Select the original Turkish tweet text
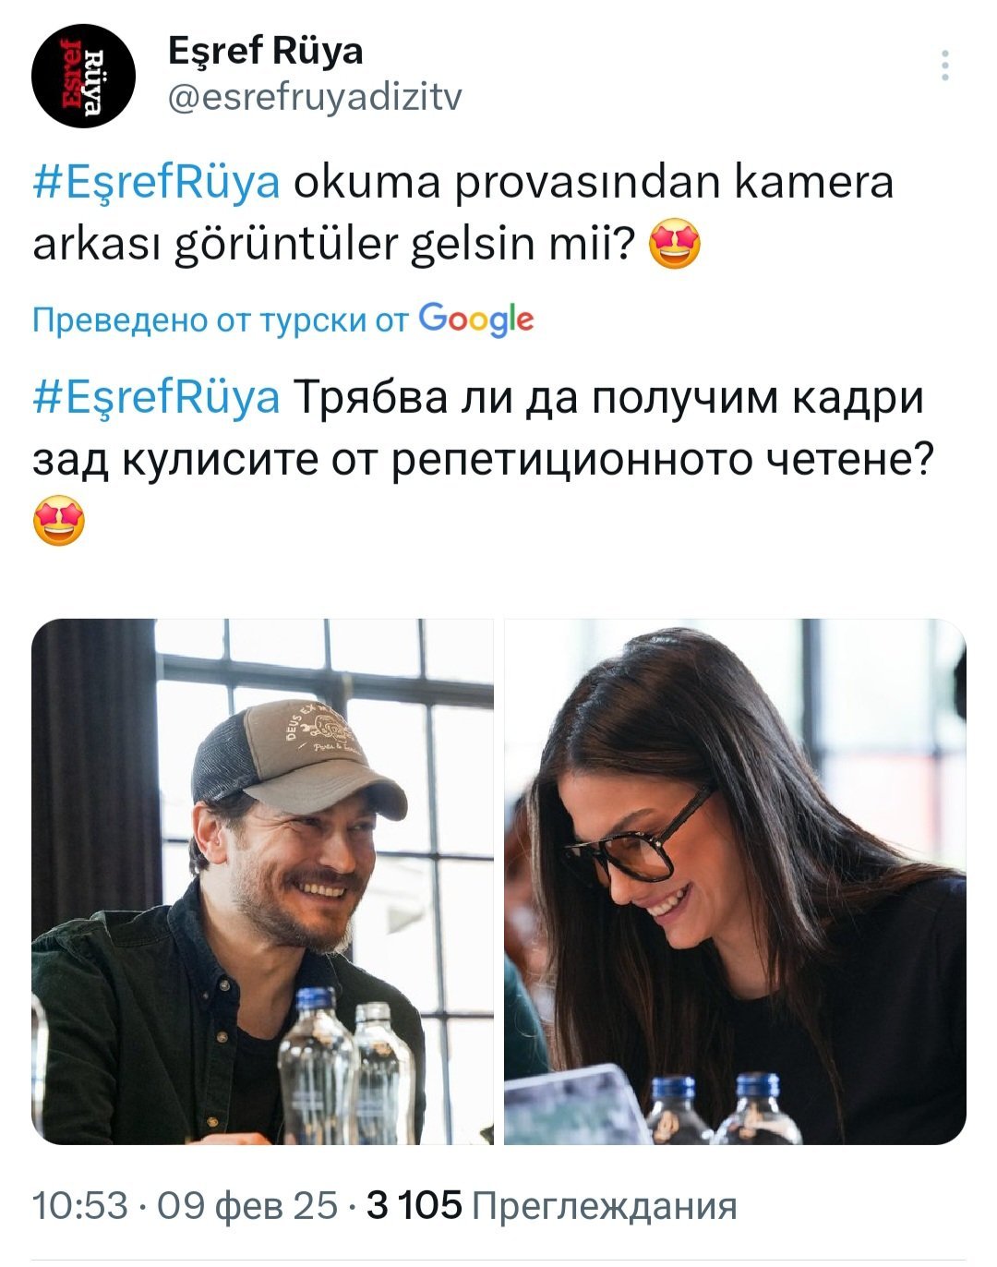 tap(463, 214)
